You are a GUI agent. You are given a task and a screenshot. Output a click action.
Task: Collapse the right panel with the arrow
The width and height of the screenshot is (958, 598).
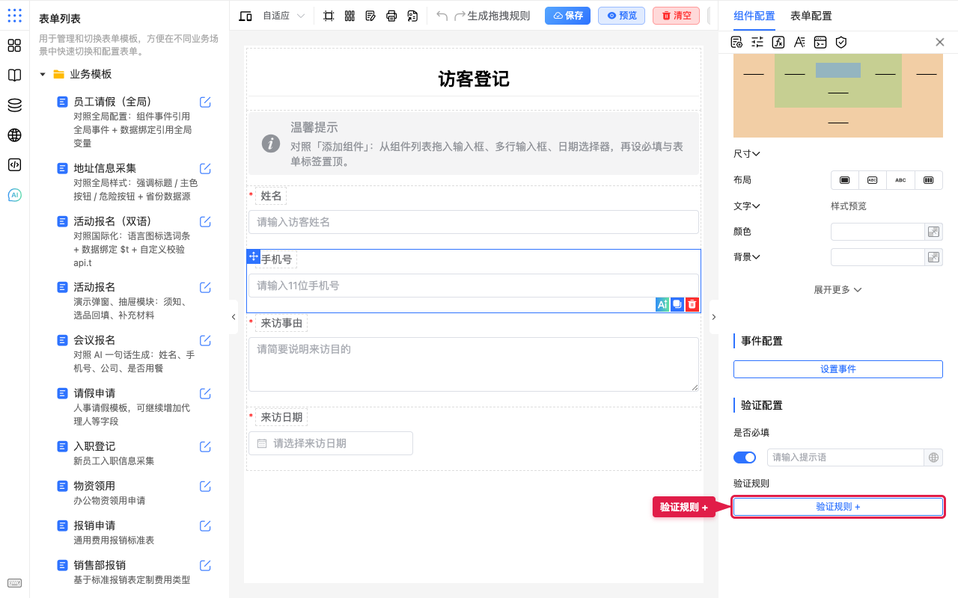(714, 317)
